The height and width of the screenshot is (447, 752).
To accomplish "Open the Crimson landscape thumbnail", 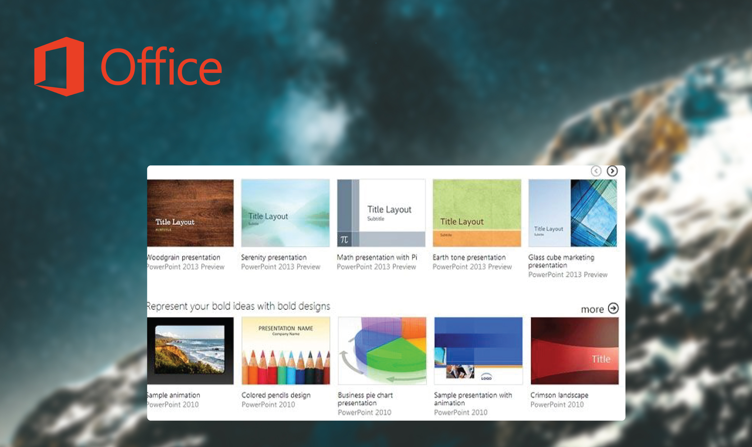I will [575, 351].
